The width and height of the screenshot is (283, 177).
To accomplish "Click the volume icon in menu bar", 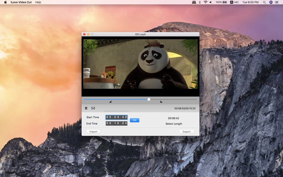I will (x=210, y=2).
